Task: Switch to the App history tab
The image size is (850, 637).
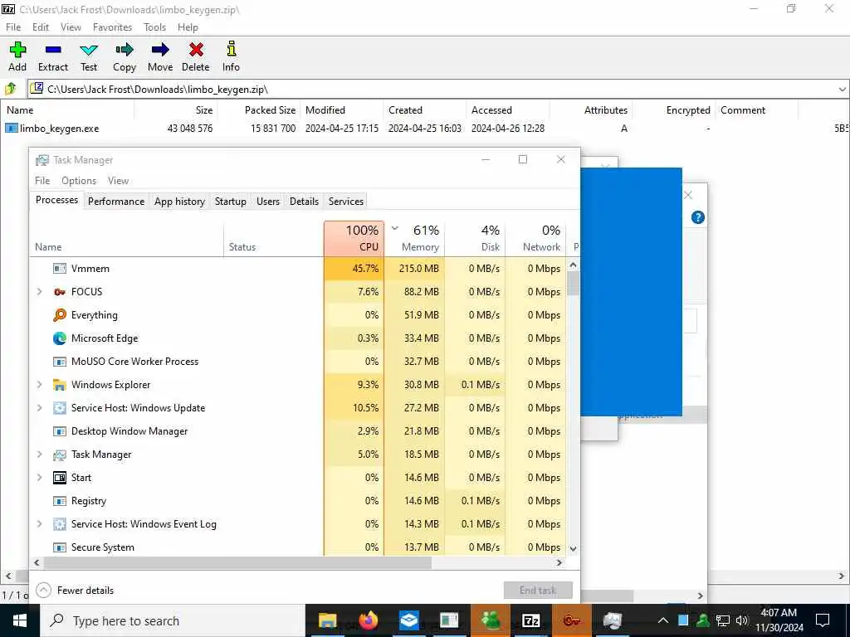Action: (x=179, y=202)
